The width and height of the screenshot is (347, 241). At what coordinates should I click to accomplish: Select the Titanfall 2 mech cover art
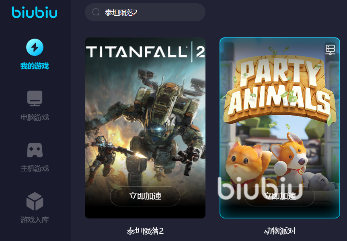145,128
